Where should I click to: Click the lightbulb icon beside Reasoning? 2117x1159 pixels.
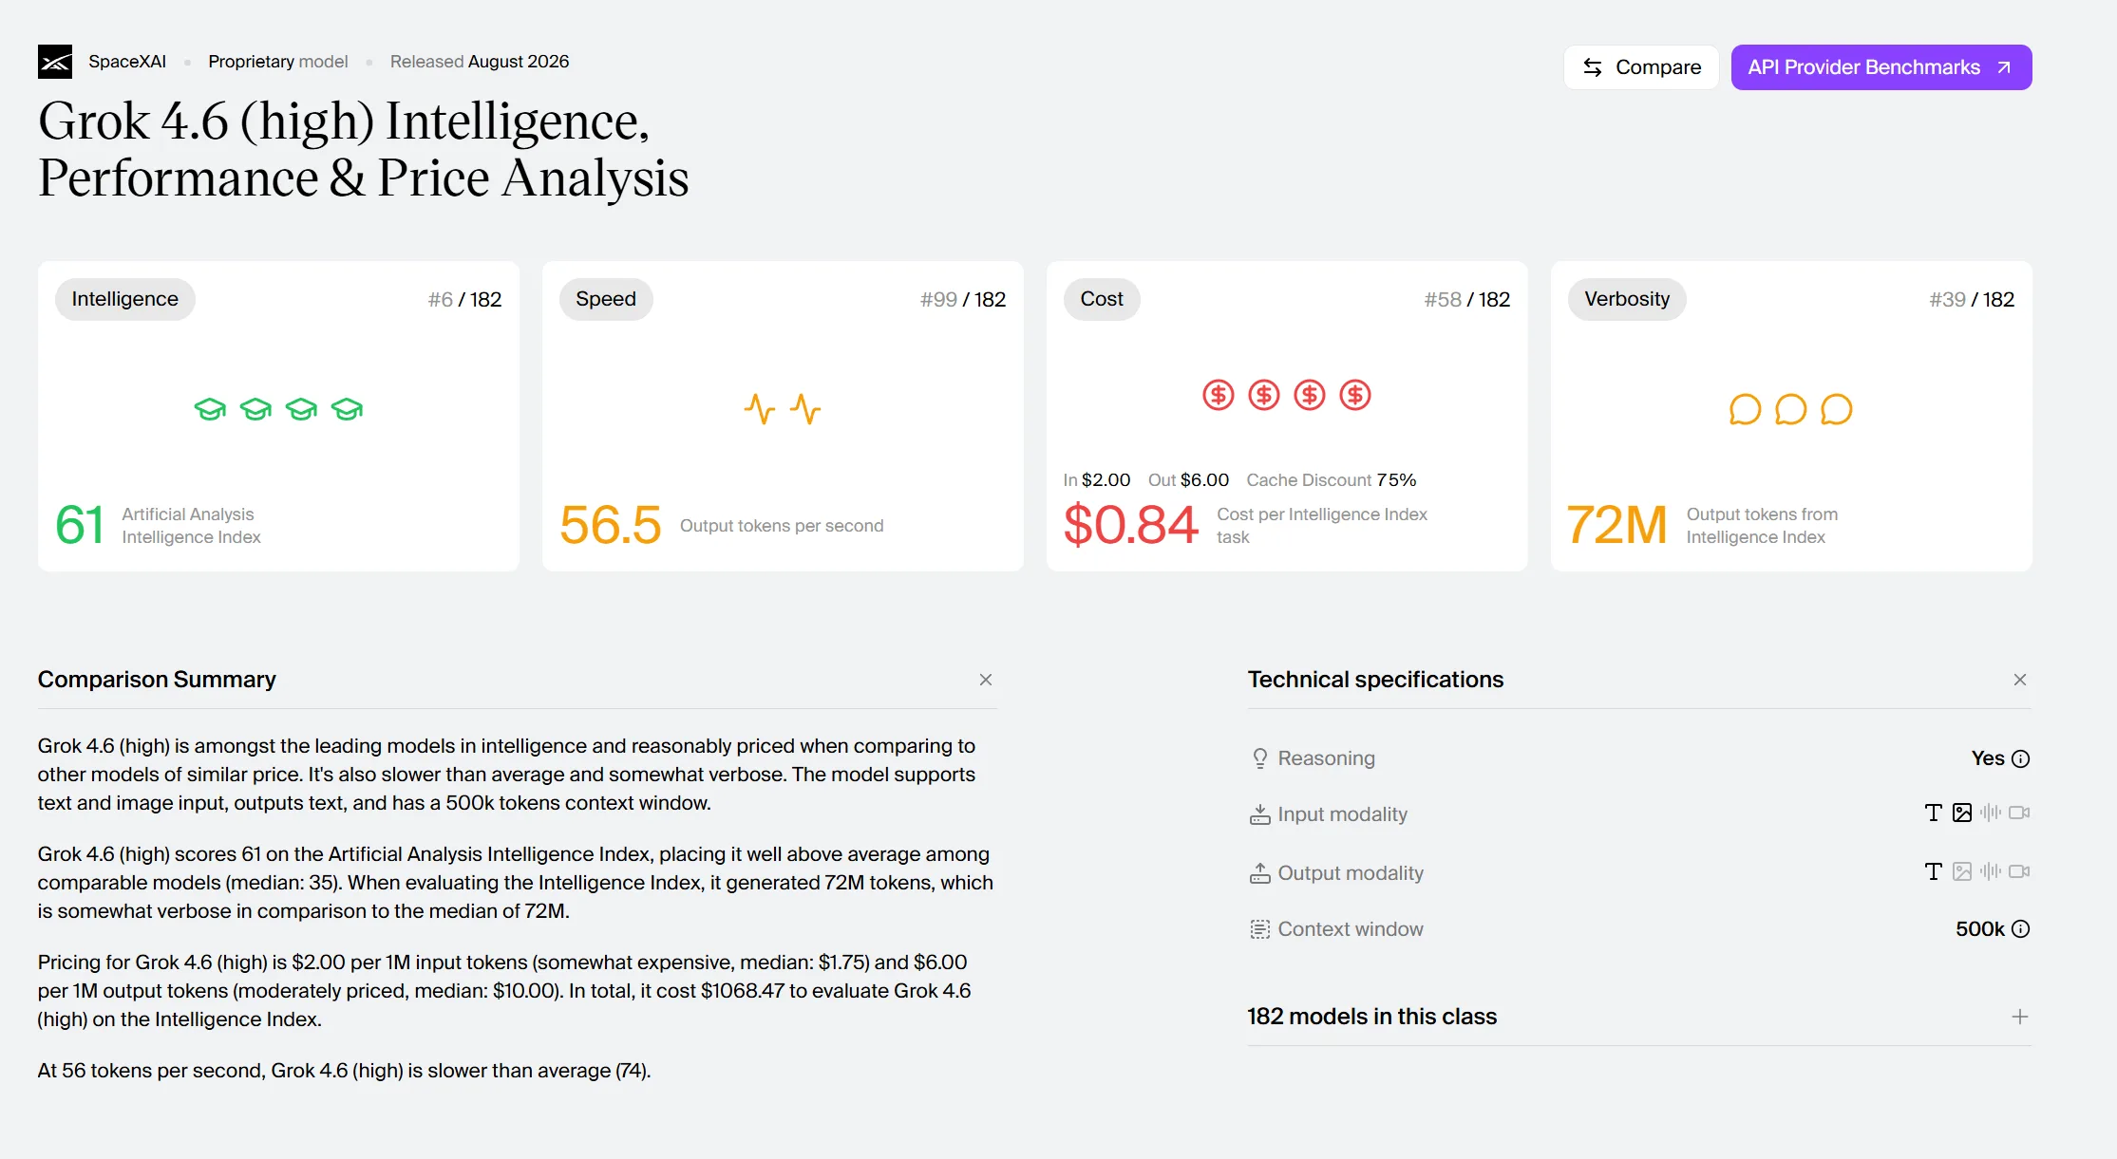[x=1259, y=758]
